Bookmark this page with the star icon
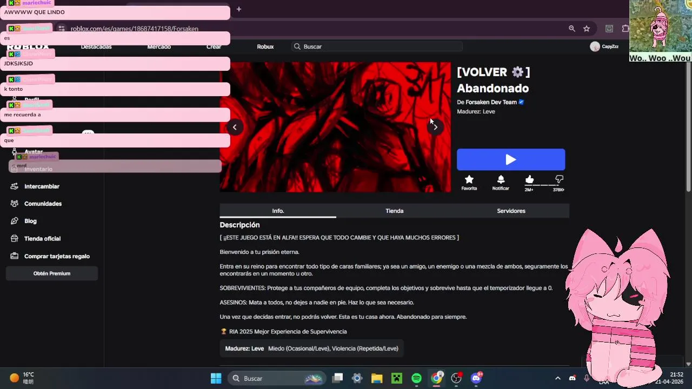This screenshot has height=389, width=692. 587,29
